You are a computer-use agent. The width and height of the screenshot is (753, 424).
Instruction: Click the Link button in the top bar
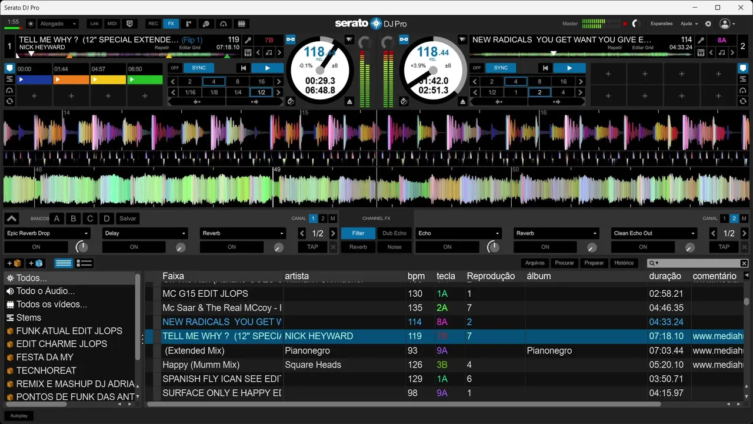pos(94,24)
